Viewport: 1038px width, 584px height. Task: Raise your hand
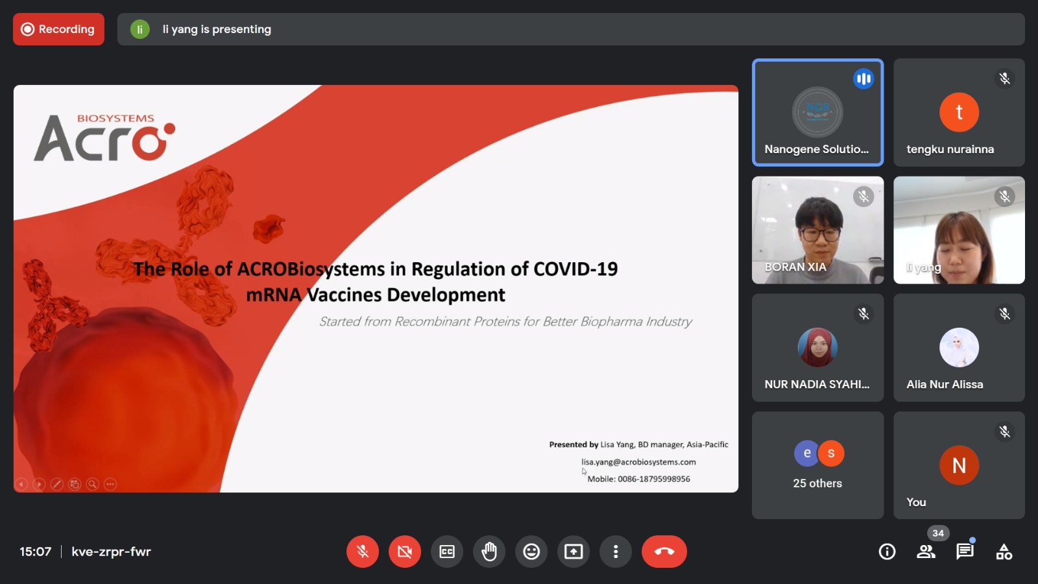489,552
